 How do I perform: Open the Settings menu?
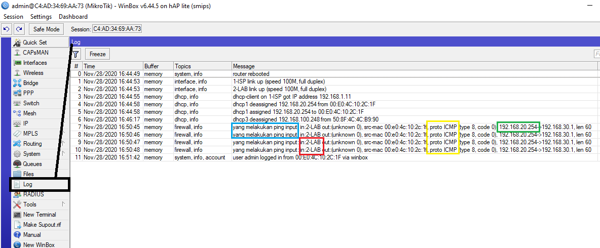pyautogui.click(x=41, y=16)
